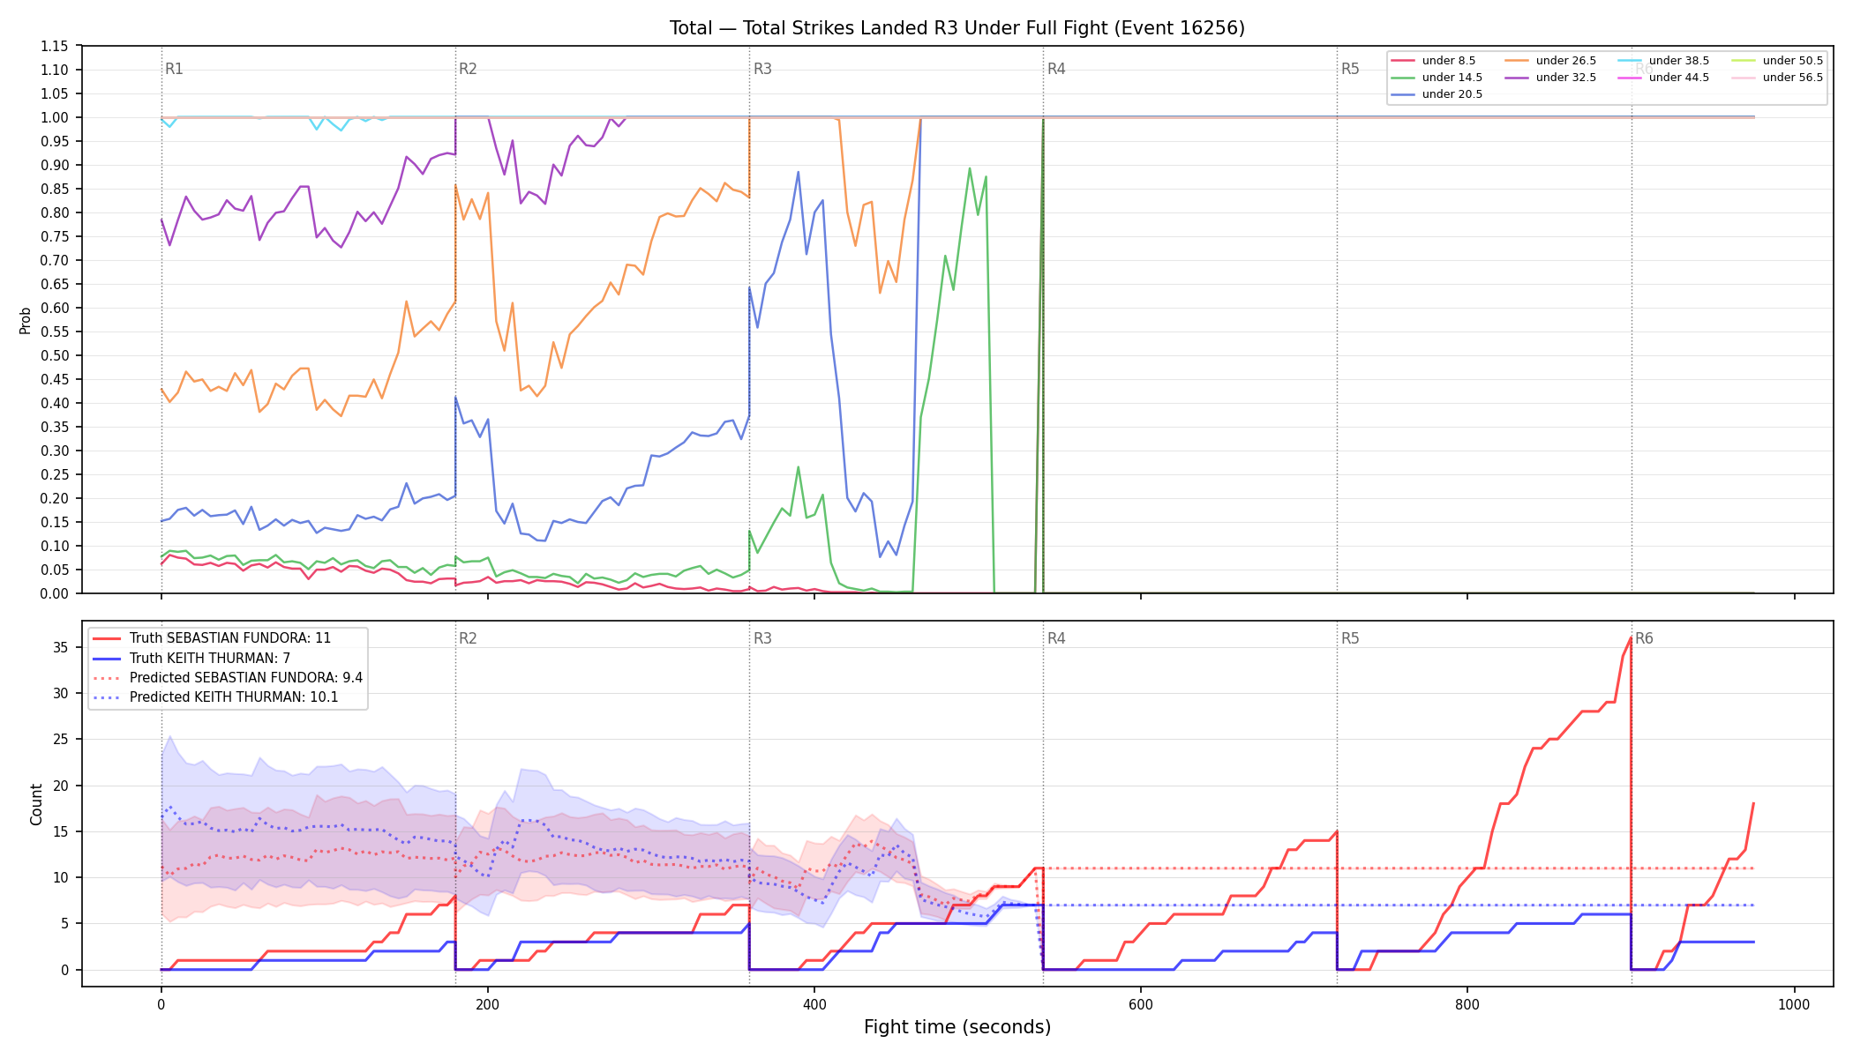The width and height of the screenshot is (1853, 1058).
Task: Click probability tick label '0.65'
Action: click(55, 284)
